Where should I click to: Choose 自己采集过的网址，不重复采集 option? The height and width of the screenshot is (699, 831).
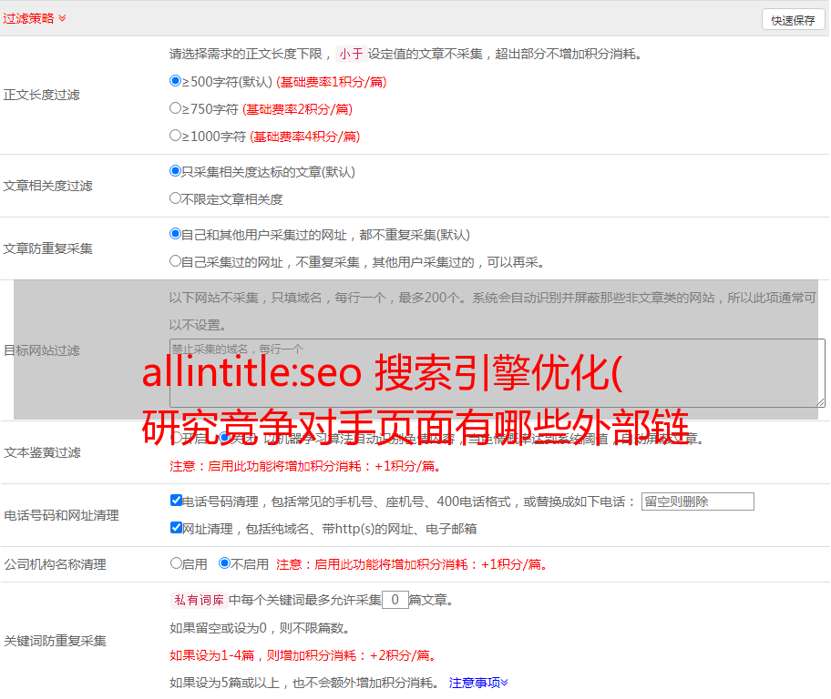[x=175, y=261]
